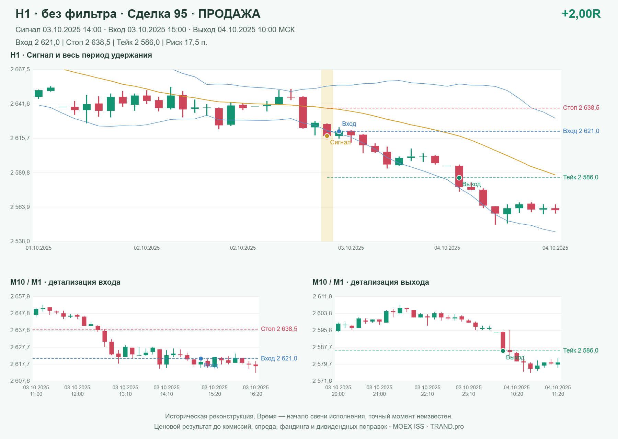Image resolution: width=618 pixels, height=439 pixels.
Task: Click the green exit dot in exit detail chart
Action: pyautogui.click(x=503, y=351)
